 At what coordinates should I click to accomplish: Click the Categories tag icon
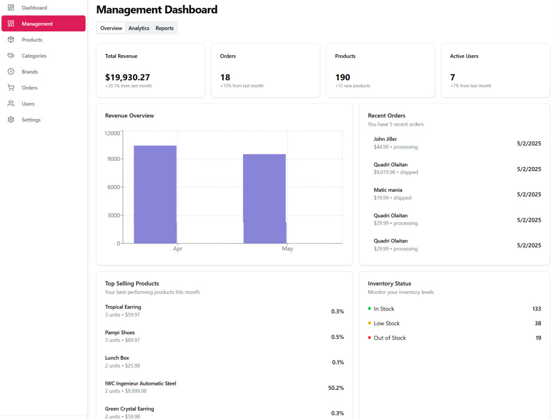[x=11, y=55]
